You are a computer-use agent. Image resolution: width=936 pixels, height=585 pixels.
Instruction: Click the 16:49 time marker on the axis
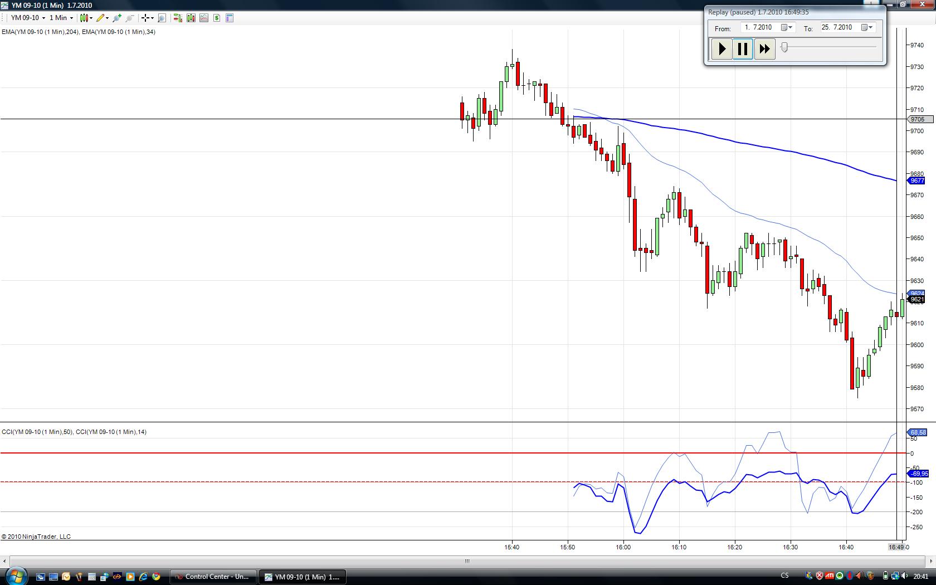896,547
